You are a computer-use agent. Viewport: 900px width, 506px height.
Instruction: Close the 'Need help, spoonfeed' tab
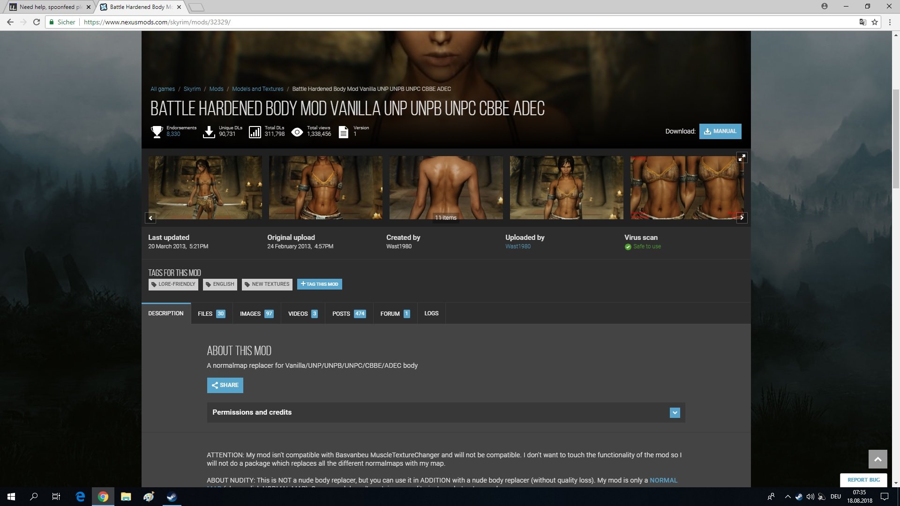click(89, 7)
